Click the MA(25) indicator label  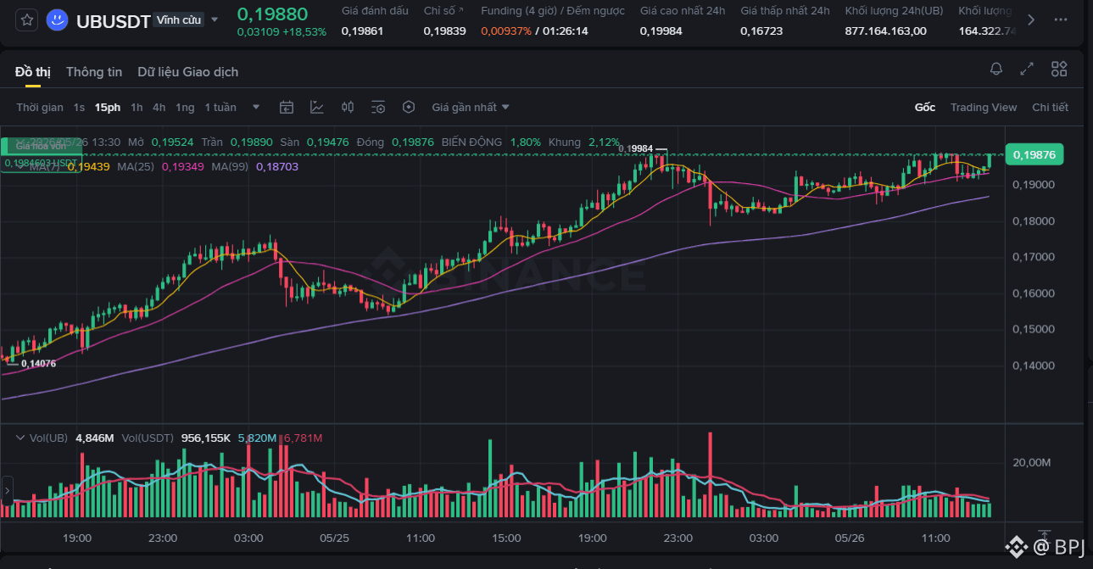137,167
